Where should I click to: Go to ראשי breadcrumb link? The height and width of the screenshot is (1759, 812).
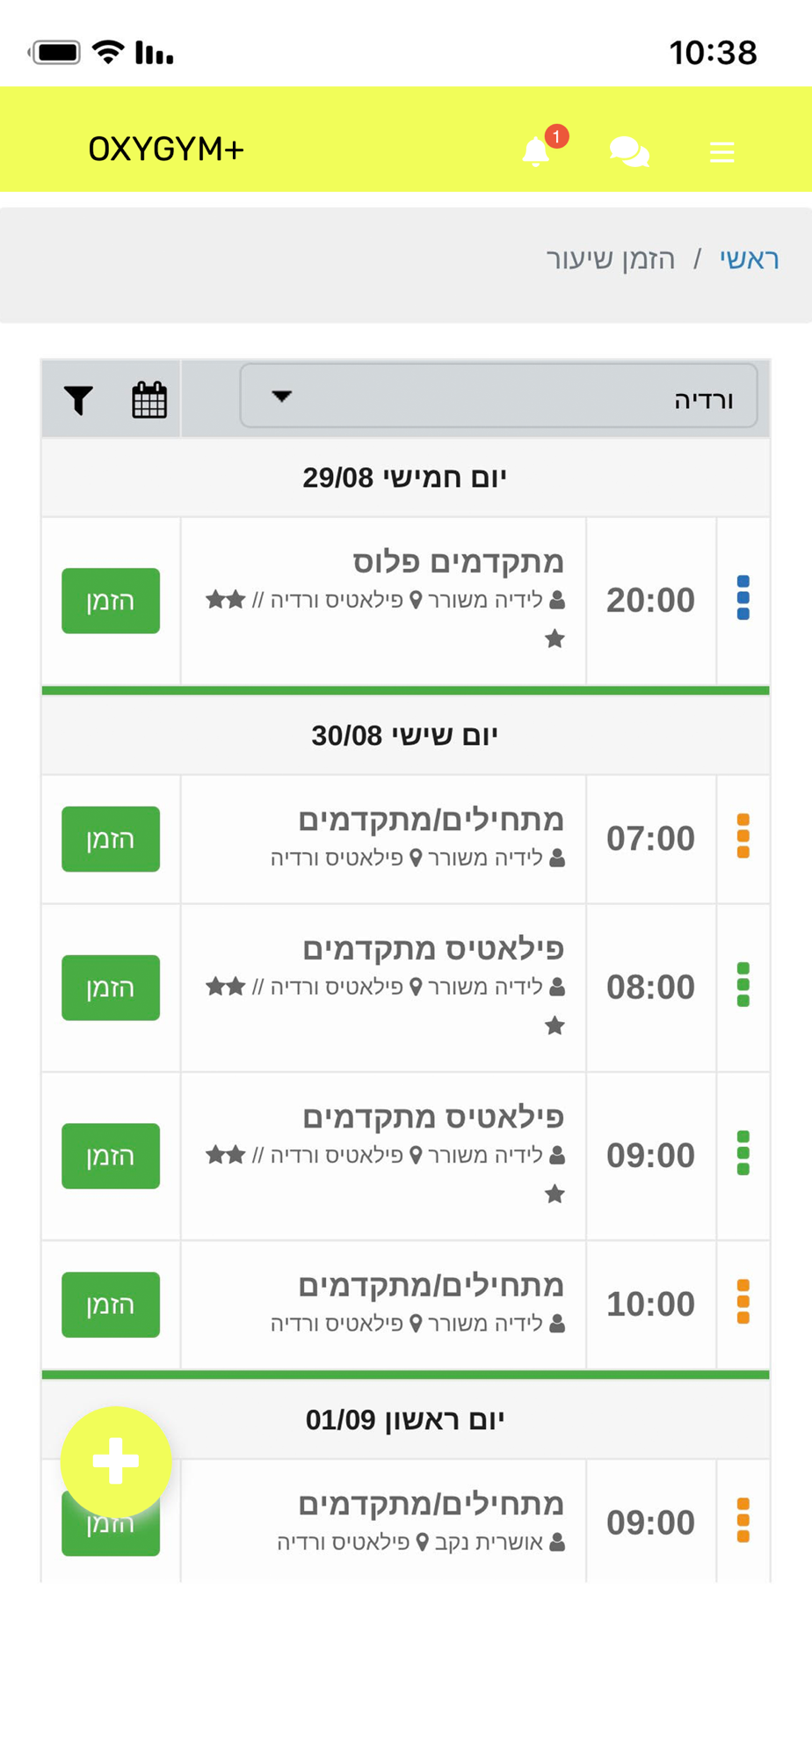point(750,259)
